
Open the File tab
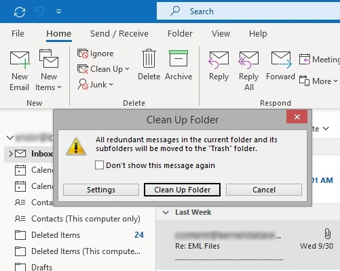tap(18, 34)
